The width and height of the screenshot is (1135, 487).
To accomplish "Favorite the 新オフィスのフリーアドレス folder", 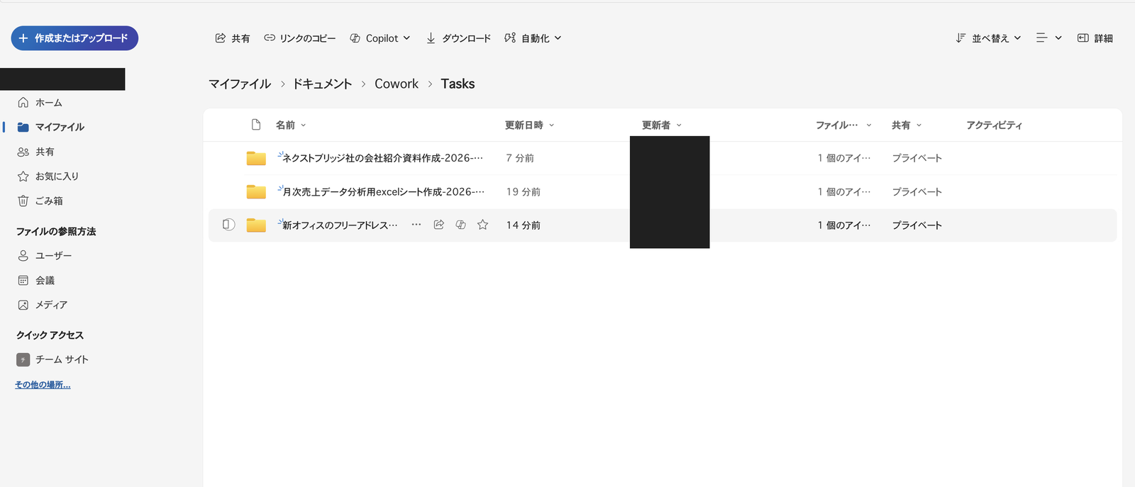I will [x=483, y=225].
